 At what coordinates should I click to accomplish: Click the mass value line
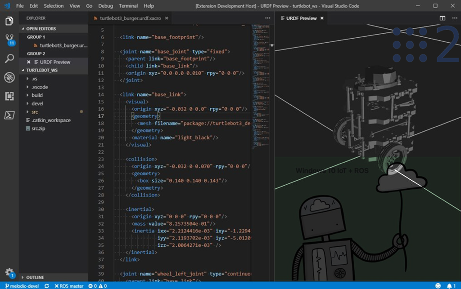(173, 223)
